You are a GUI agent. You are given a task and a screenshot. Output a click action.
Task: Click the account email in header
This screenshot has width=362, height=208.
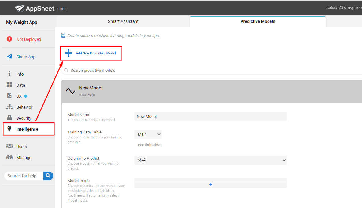(x=344, y=8)
